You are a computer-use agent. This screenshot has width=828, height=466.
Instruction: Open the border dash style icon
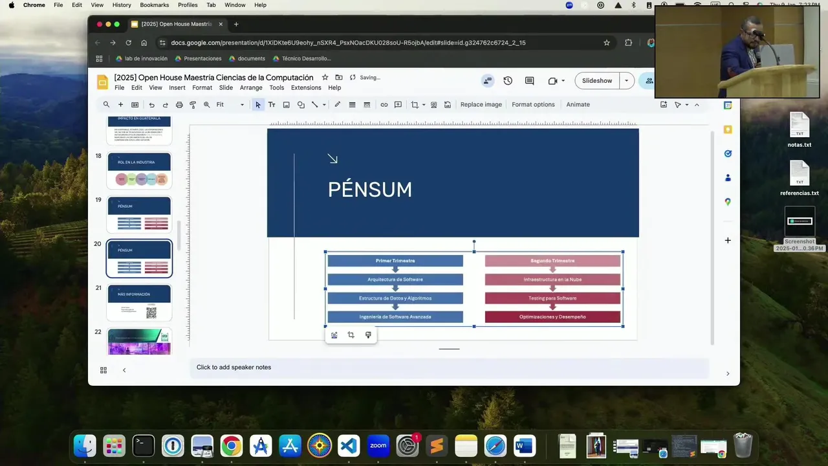pyautogui.click(x=367, y=104)
